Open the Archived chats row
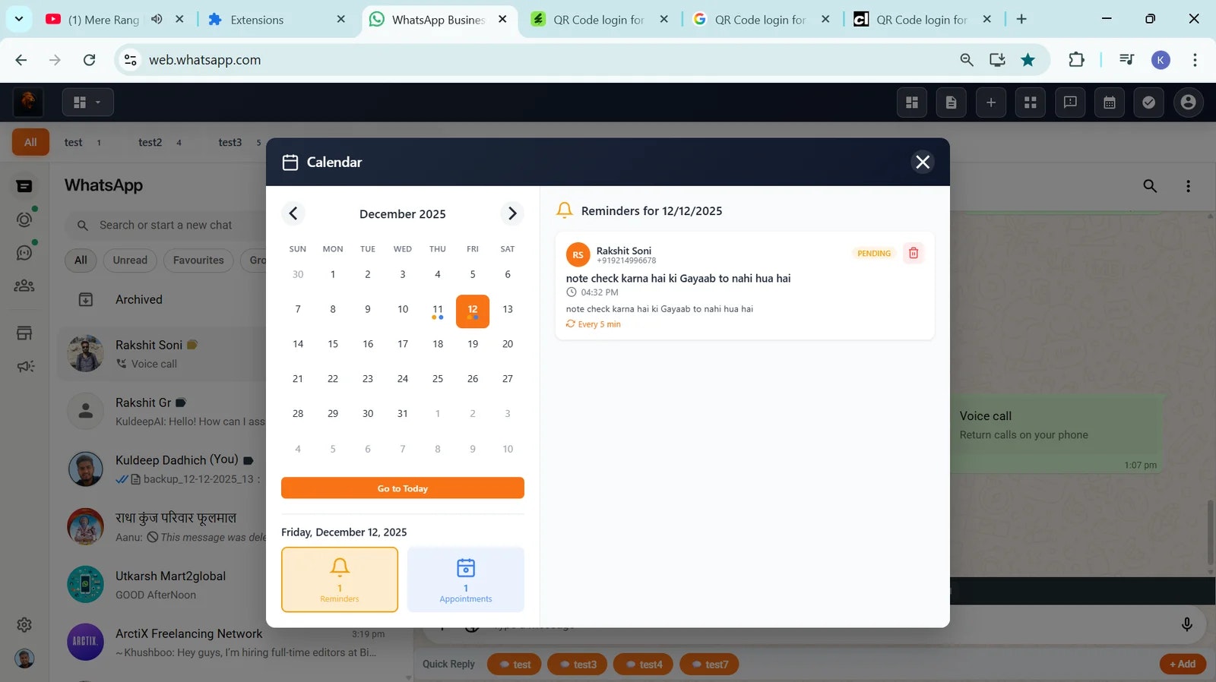Viewport: 1216px width, 682px height. [x=162, y=299]
